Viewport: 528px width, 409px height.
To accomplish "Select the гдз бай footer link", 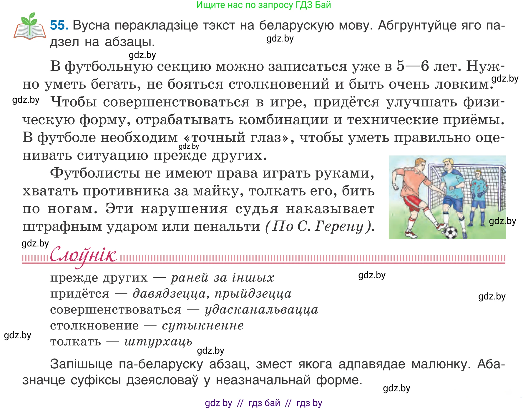I will [x=263, y=403].
